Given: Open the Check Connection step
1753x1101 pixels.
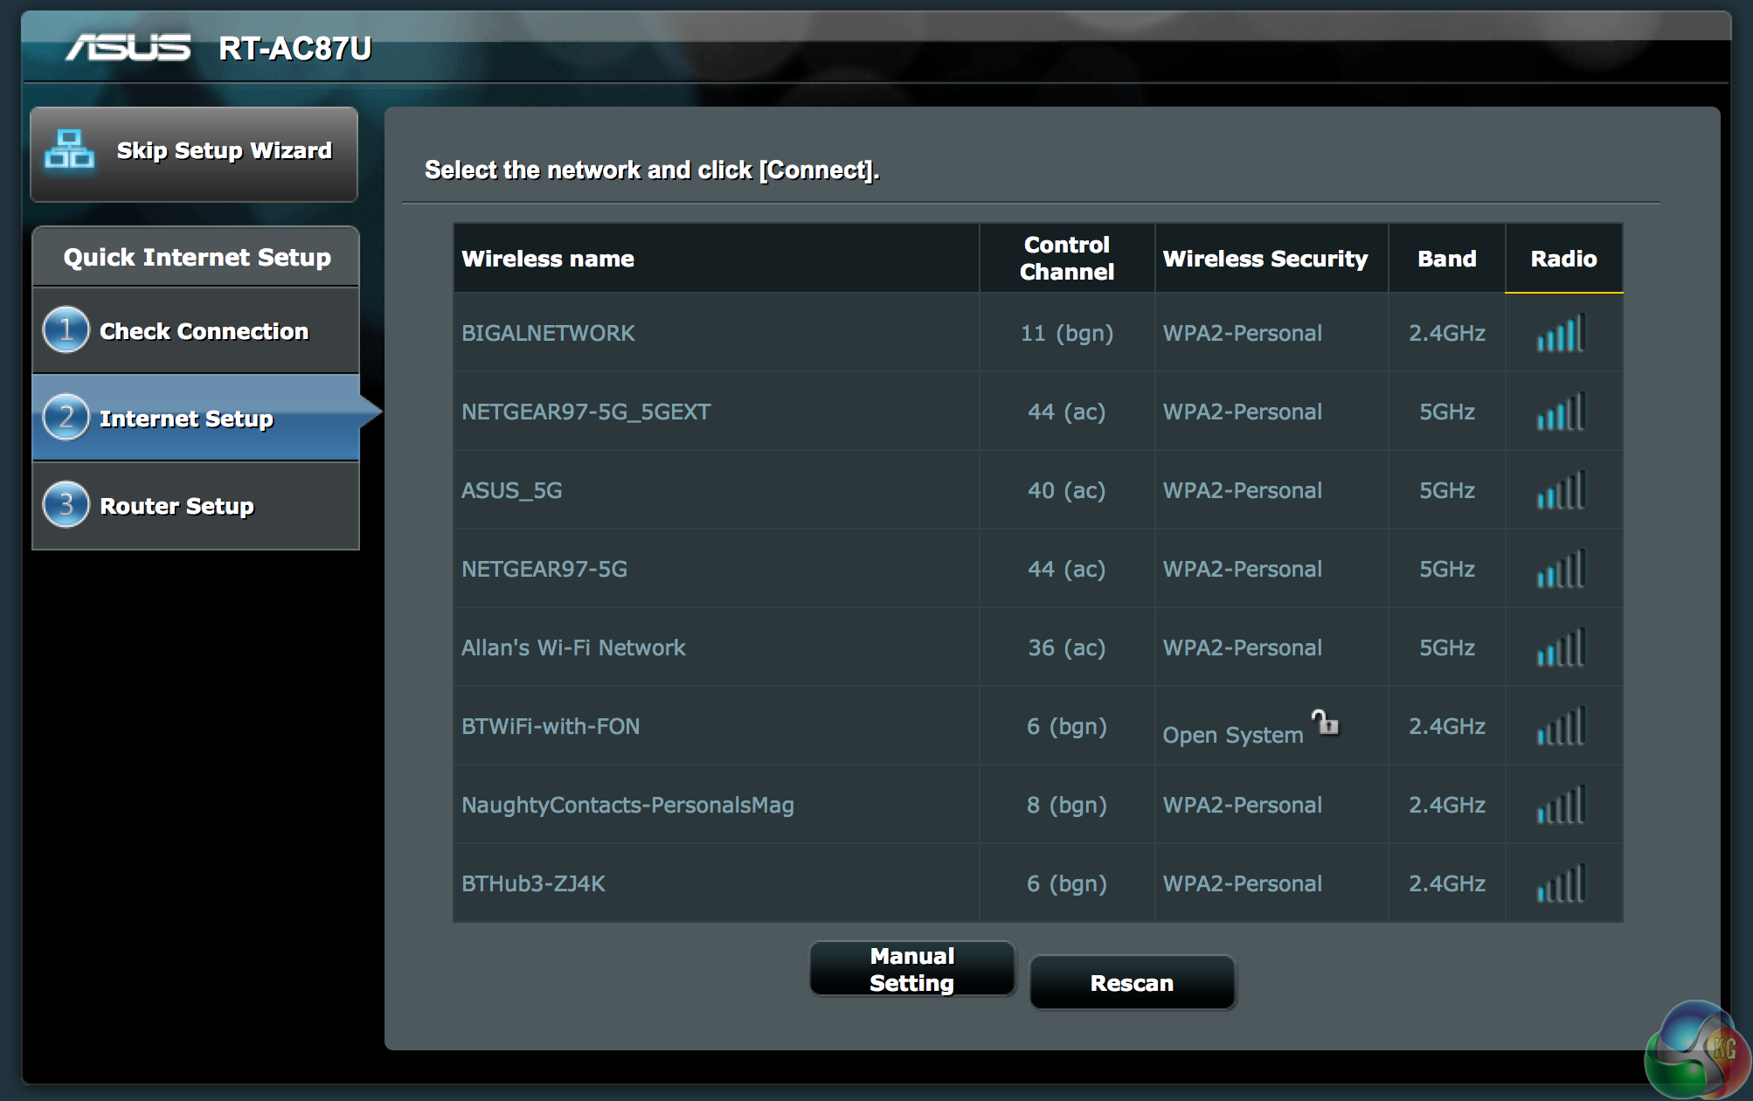Looking at the screenshot, I should [x=204, y=331].
